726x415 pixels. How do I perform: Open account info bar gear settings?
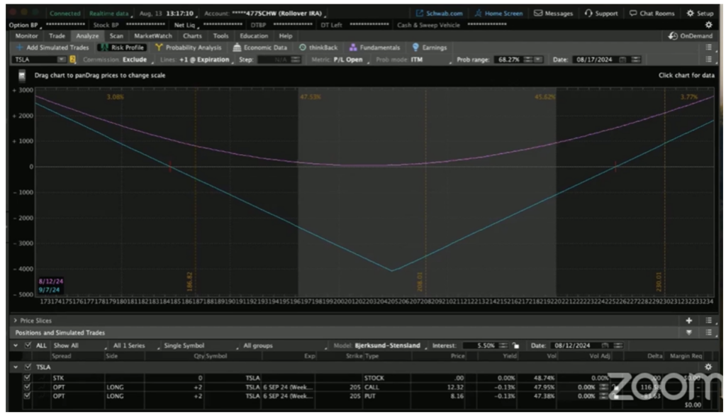point(708,25)
